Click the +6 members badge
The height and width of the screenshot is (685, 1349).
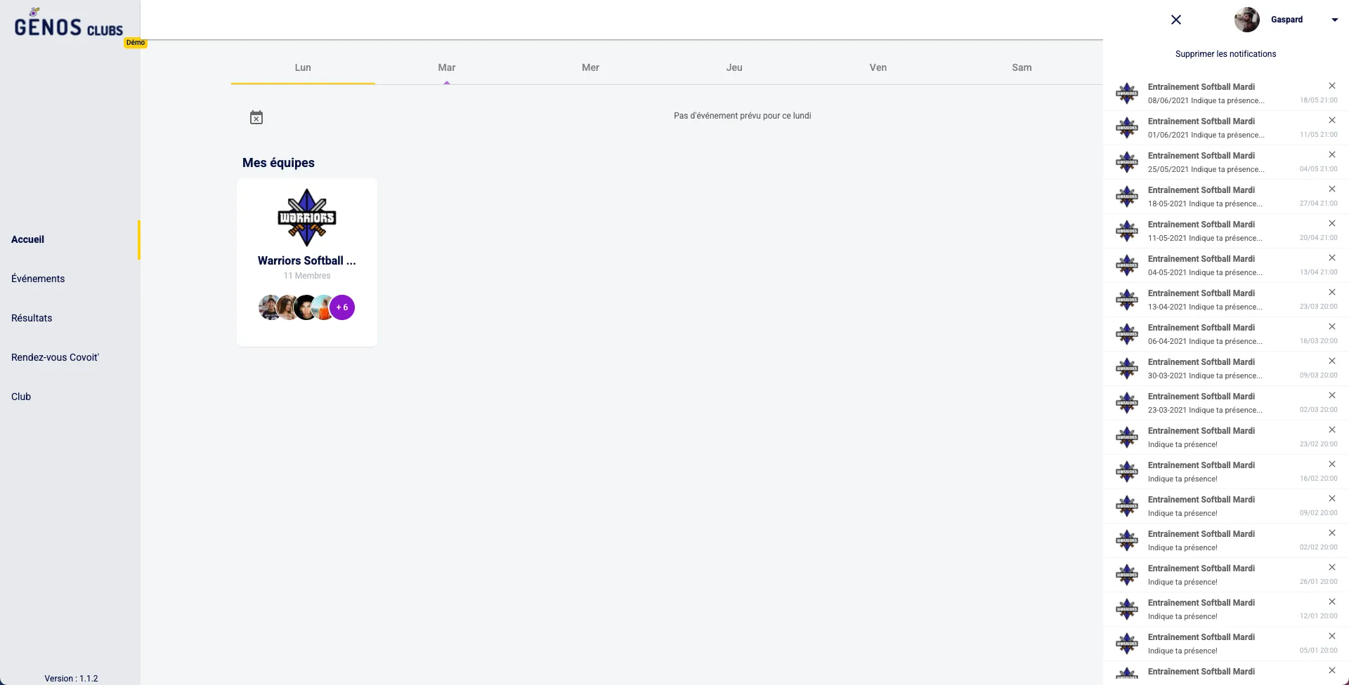point(342,307)
